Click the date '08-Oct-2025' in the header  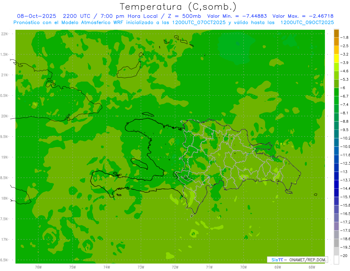pyautogui.click(x=36, y=16)
